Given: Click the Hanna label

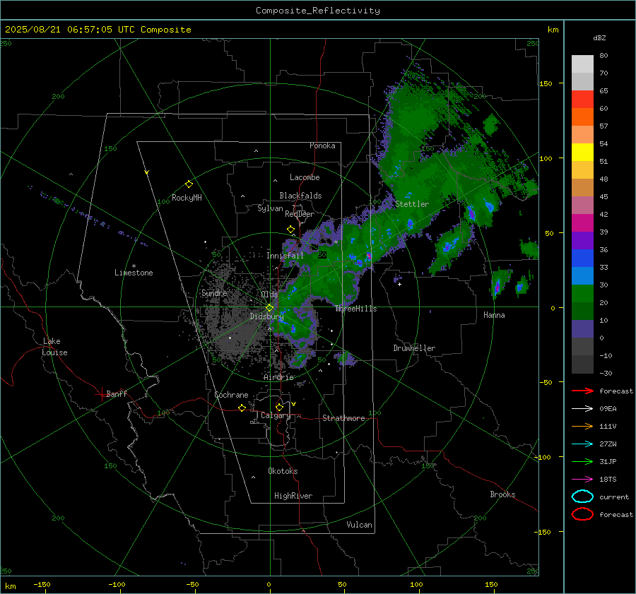Looking at the screenshot, I should (494, 315).
